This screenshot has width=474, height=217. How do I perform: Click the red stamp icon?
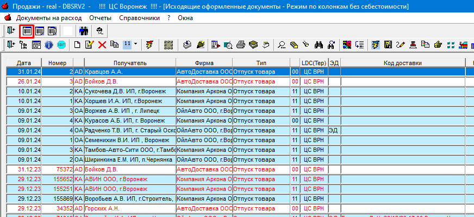[413, 44]
